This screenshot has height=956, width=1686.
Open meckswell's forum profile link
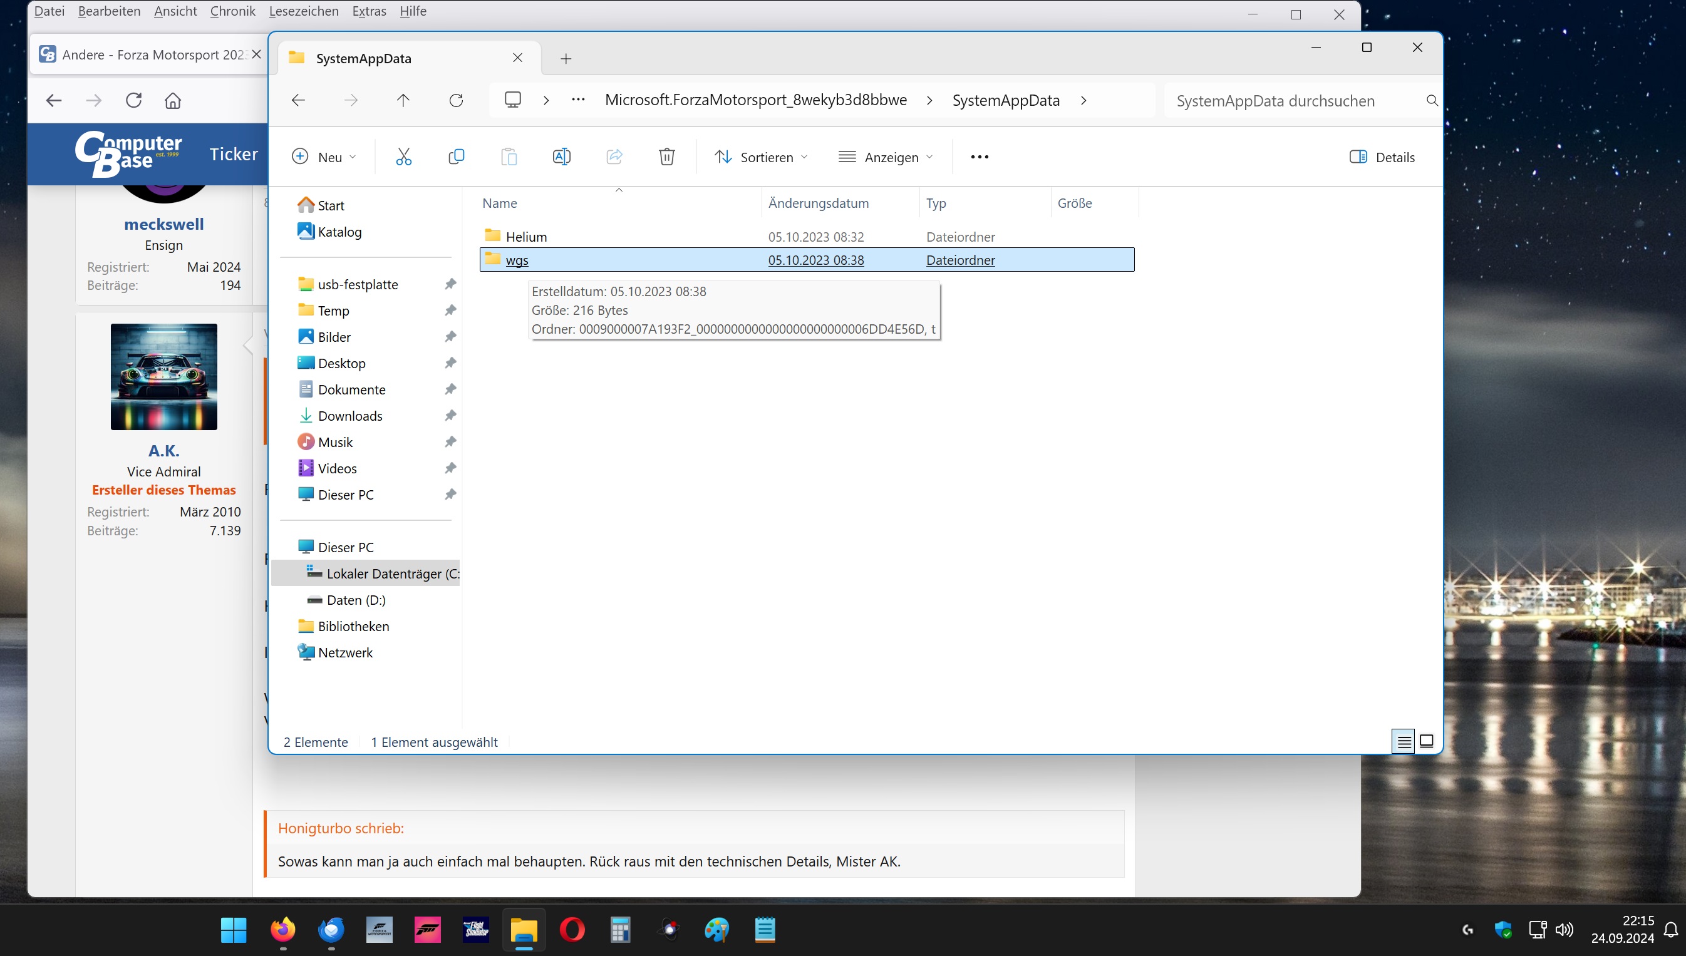163,224
